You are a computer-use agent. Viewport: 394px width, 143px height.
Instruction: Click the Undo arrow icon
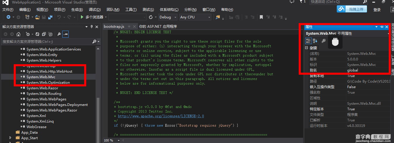(x=59, y=17)
